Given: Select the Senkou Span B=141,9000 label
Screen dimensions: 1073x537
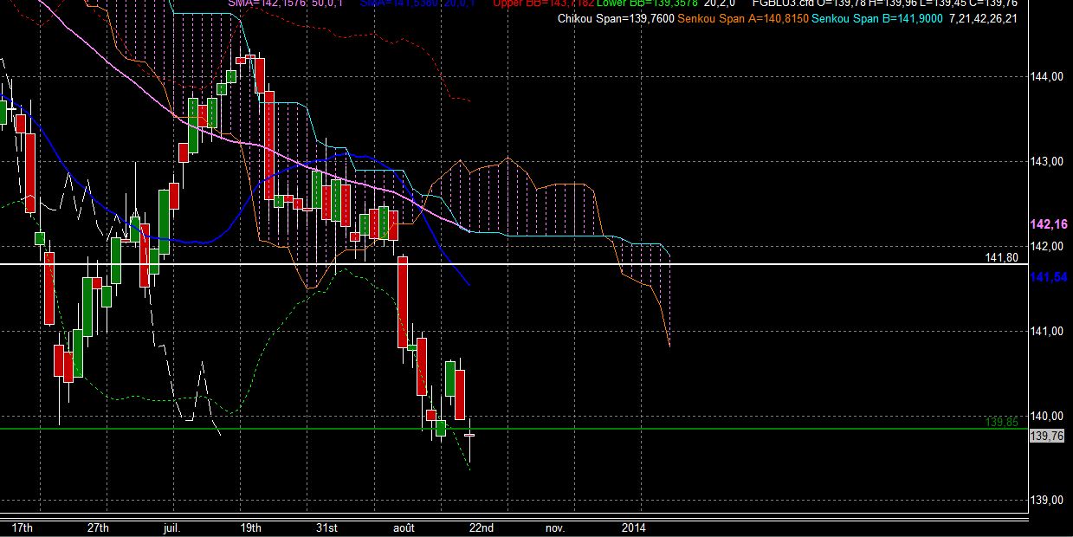Looking at the screenshot, I should tap(876, 18).
